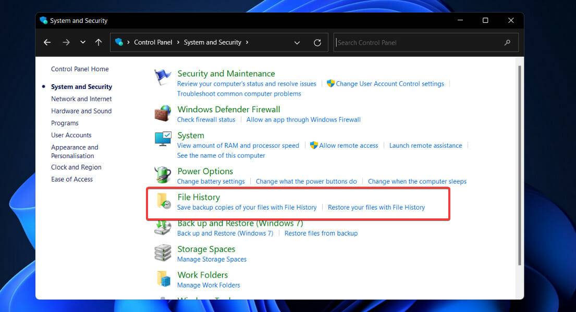The height and width of the screenshot is (312, 576).
Task: Open File History via its folder icon
Action: tap(164, 202)
